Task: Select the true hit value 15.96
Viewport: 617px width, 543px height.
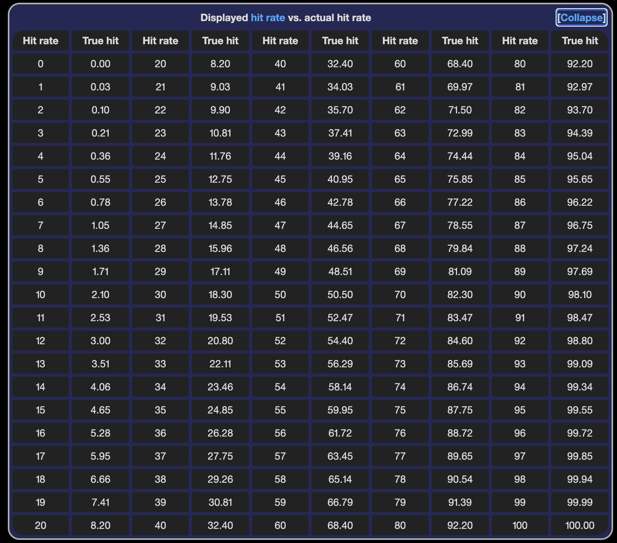Action: [x=221, y=248]
